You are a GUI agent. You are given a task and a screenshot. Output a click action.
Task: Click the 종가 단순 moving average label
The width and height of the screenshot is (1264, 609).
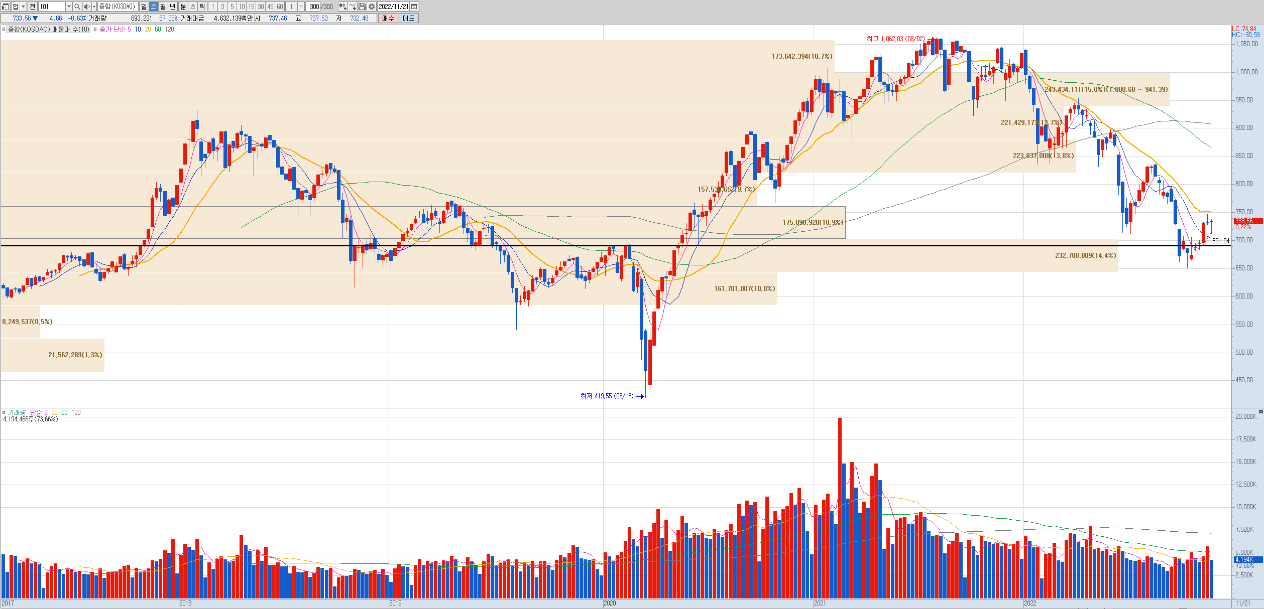[x=112, y=30]
